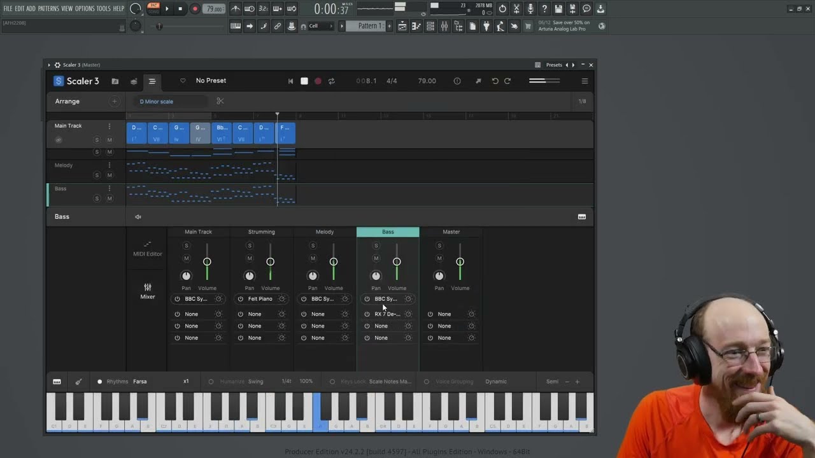Undo the last action in Scaler 3
The height and width of the screenshot is (458, 815).
click(495, 81)
